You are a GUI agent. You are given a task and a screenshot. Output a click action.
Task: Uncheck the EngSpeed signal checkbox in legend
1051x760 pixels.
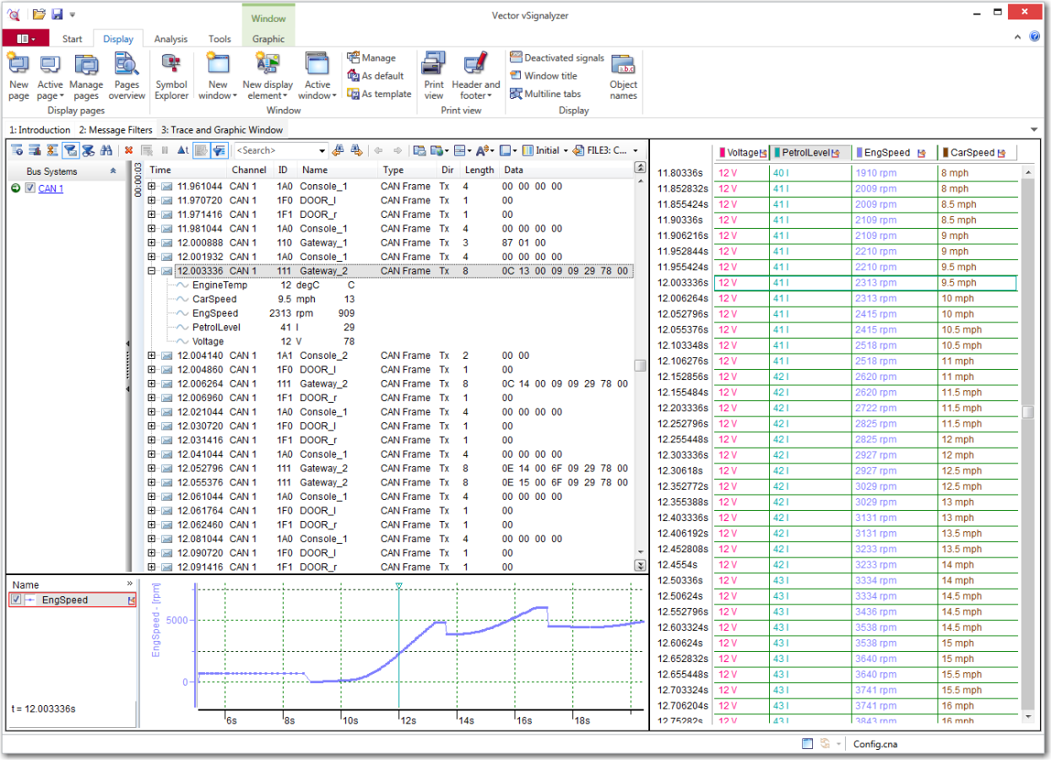tap(16, 600)
